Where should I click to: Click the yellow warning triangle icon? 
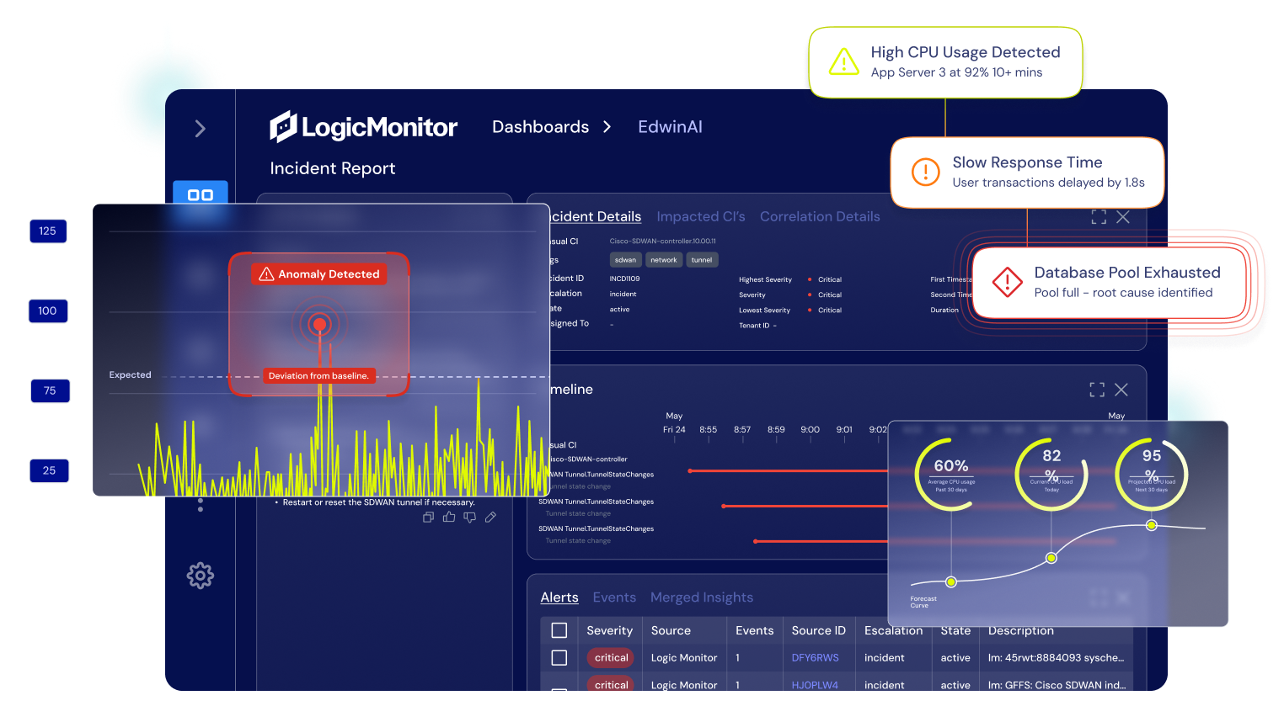[x=843, y=62]
